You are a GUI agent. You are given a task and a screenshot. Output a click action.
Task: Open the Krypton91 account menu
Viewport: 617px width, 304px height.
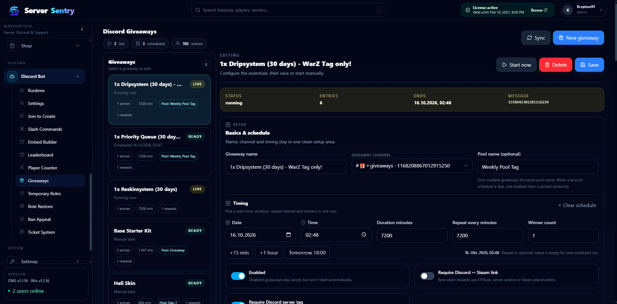click(x=584, y=10)
